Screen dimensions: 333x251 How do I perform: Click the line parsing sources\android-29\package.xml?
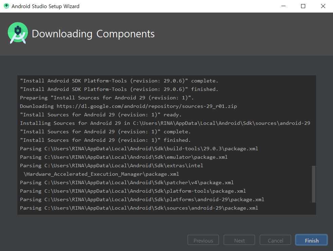[139, 208]
